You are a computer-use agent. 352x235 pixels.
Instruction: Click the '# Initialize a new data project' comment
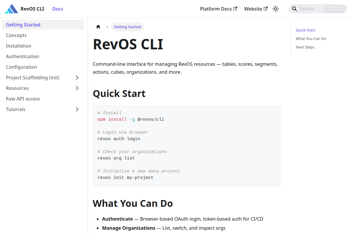pos(139,171)
